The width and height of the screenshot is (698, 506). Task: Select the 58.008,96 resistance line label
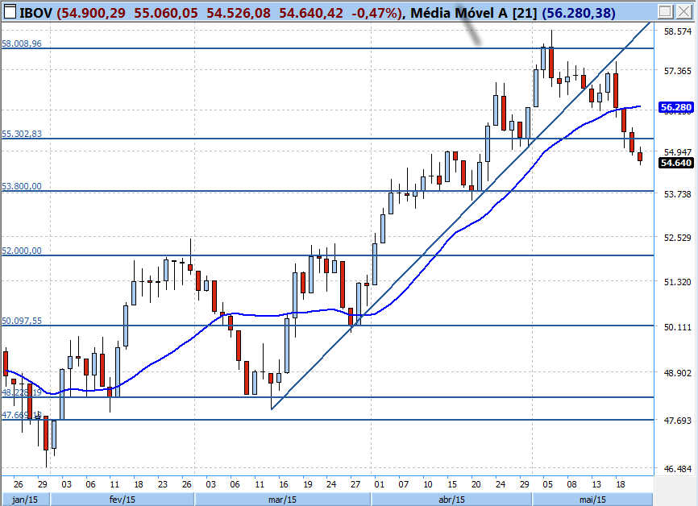pyautogui.click(x=22, y=44)
